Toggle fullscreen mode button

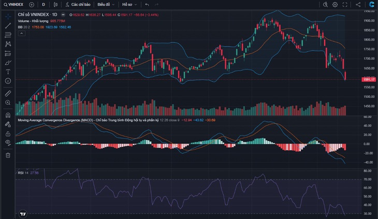tap(345, 4)
